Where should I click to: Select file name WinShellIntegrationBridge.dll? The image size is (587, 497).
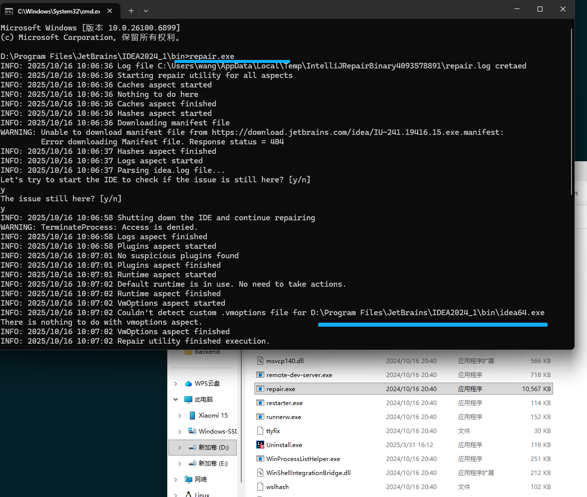[308, 473]
